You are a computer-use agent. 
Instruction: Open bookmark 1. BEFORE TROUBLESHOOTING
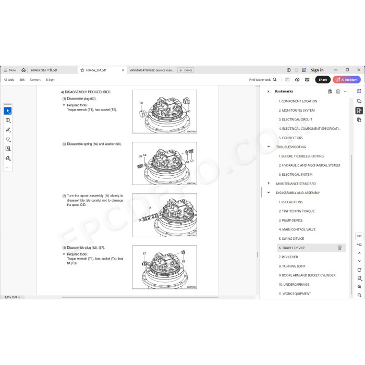pos(301,156)
